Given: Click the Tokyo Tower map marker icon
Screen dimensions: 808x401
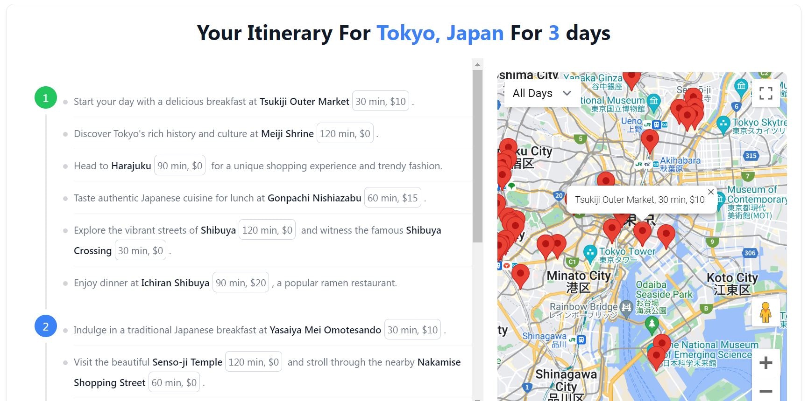Looking at the screenshot, I should [590, 254].
